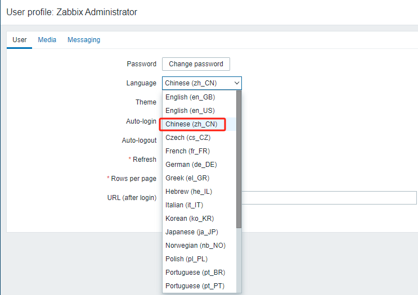The width and height of the screenshot is (418, 295).
Task: Switch to the Media tab
Action: coord(47,40)
